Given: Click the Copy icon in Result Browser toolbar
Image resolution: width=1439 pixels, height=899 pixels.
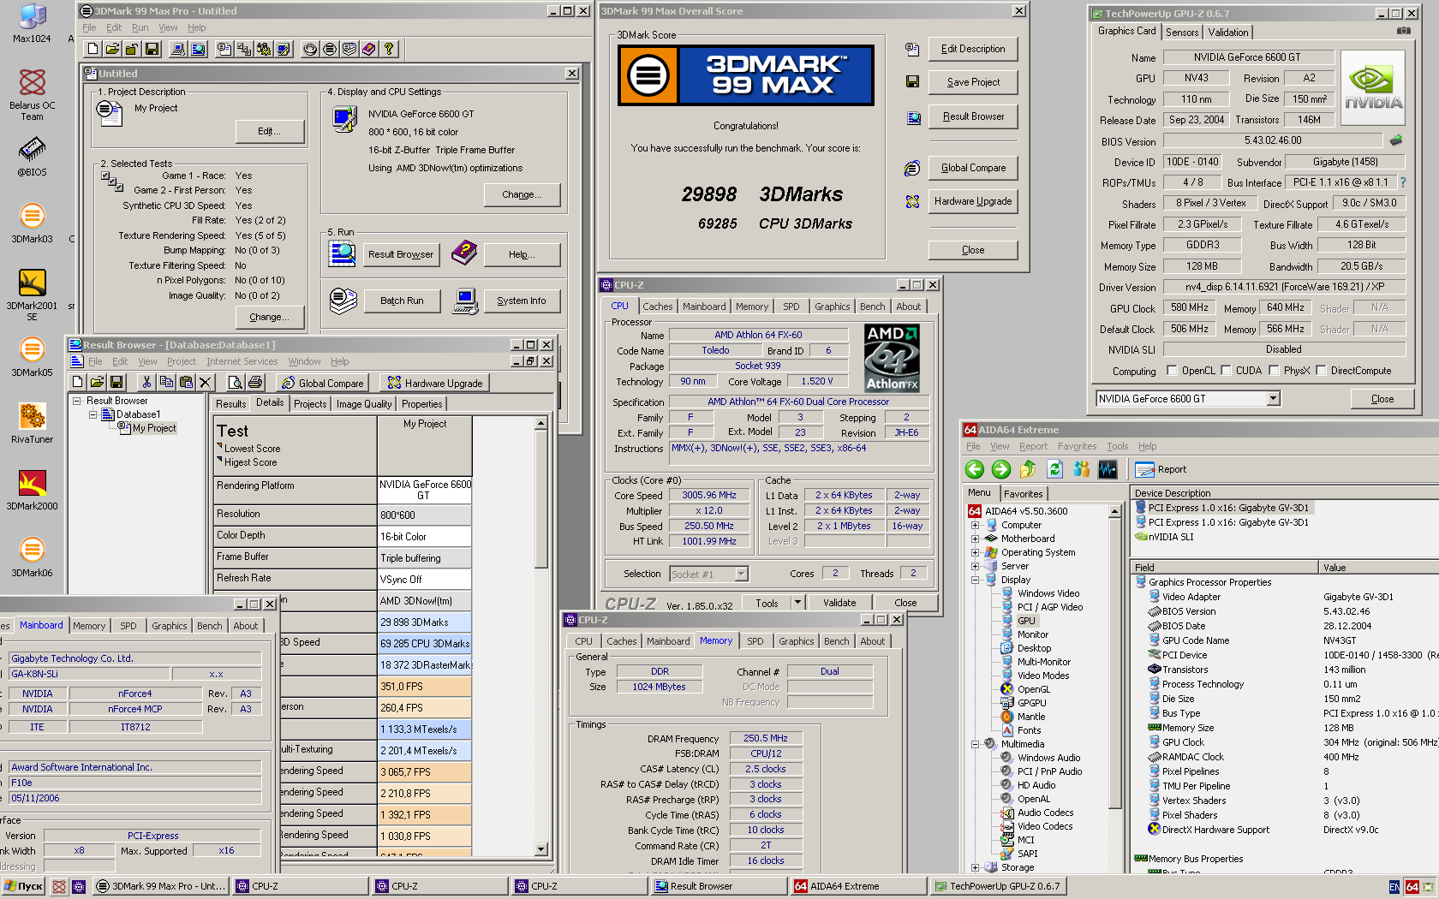Looking at the screenshot, I should tap(166, 382).
